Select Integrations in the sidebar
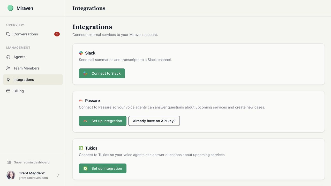 (x=33, y=80)
